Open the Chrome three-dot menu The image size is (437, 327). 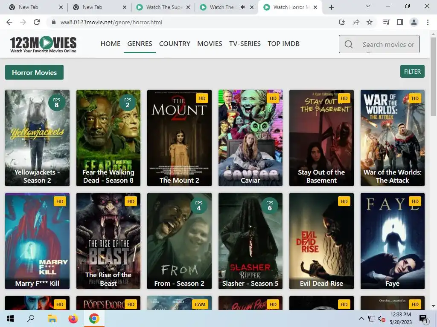click(x=428, y=22)
